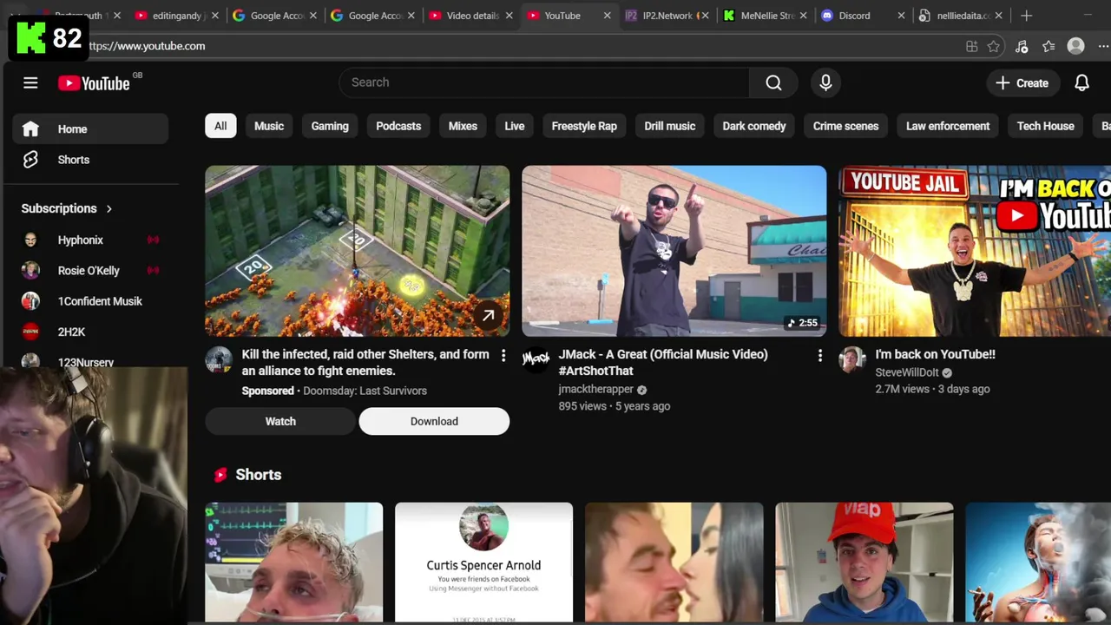Open the Doomsday Last Survivors ad thumbnail
The image size is (1111, 625).
357,251
